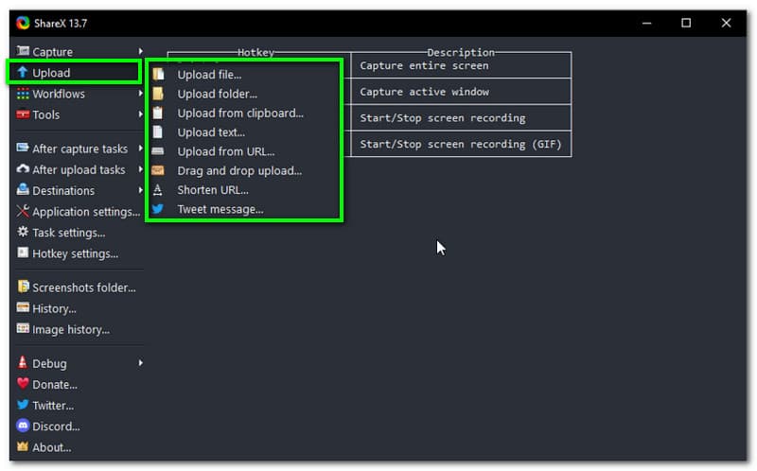Open Application settings... label
This screenshot has width=757, height=471.
[86, 212]
